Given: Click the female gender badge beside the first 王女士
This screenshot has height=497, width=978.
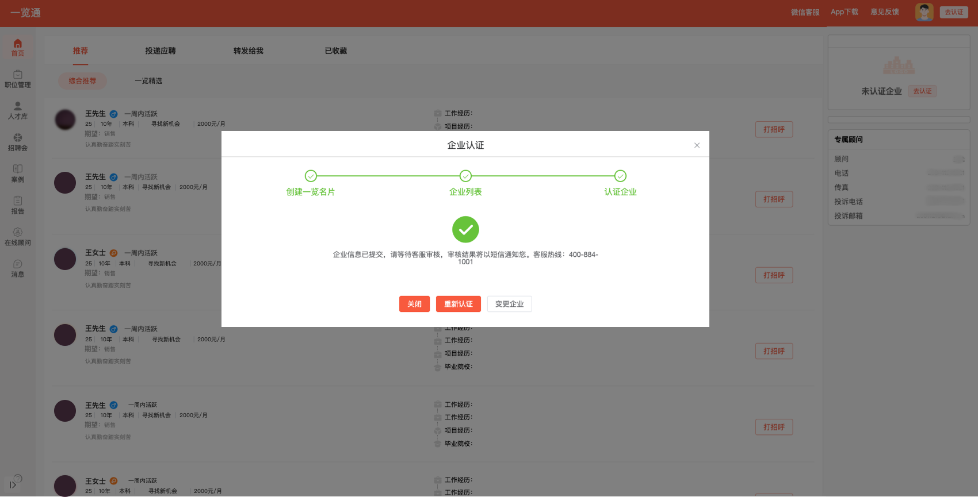Looking at the screenshot, I should [114, 253].
